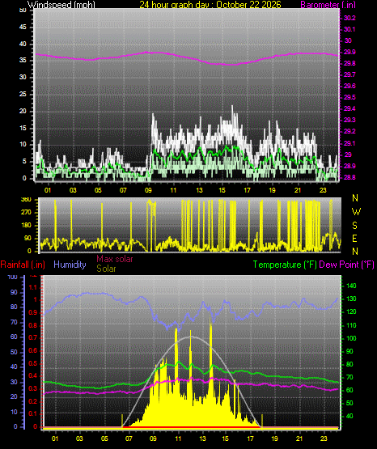The width and height of the screenshot is (377, 449).
Task: Click the "30.2" barometer axis value
Action: pyautogui.click(x=349, y=18)
